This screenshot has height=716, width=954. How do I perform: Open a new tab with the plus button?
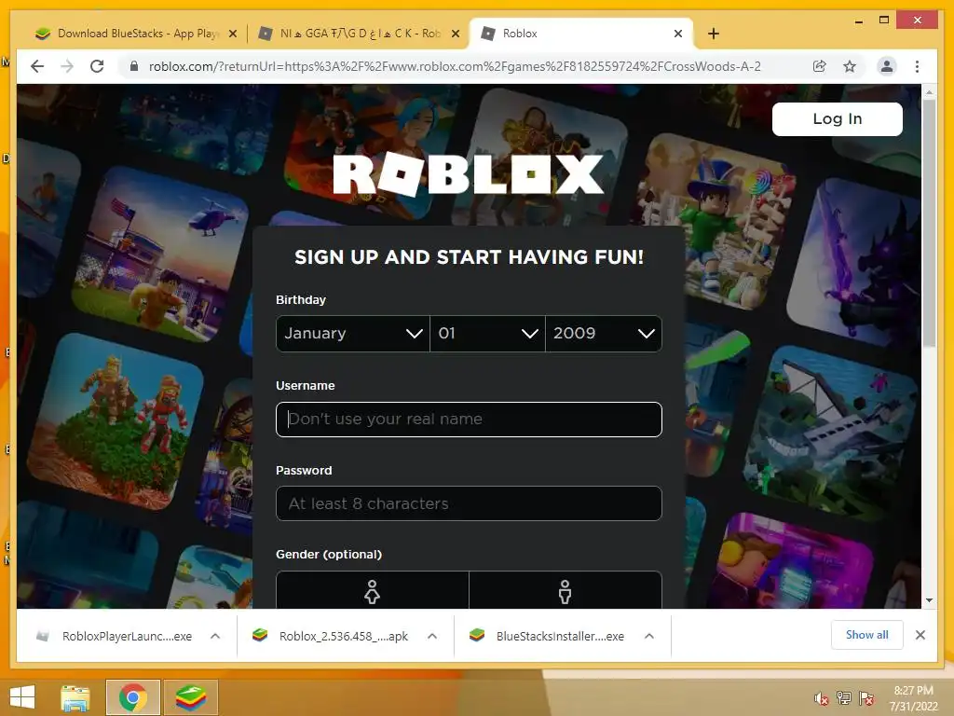[714, 34]
